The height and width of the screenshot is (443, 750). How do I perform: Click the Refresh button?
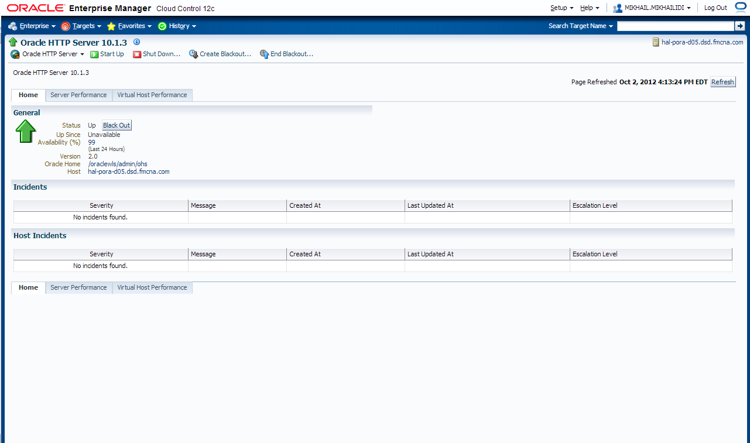coord(722,82)
